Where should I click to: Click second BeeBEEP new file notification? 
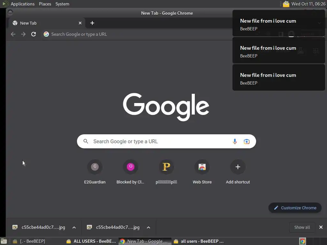[x=278, y=50]
